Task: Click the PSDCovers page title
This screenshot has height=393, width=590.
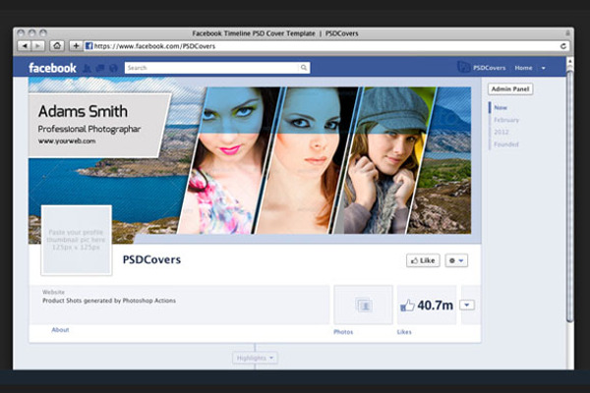Action: [151, 259]
